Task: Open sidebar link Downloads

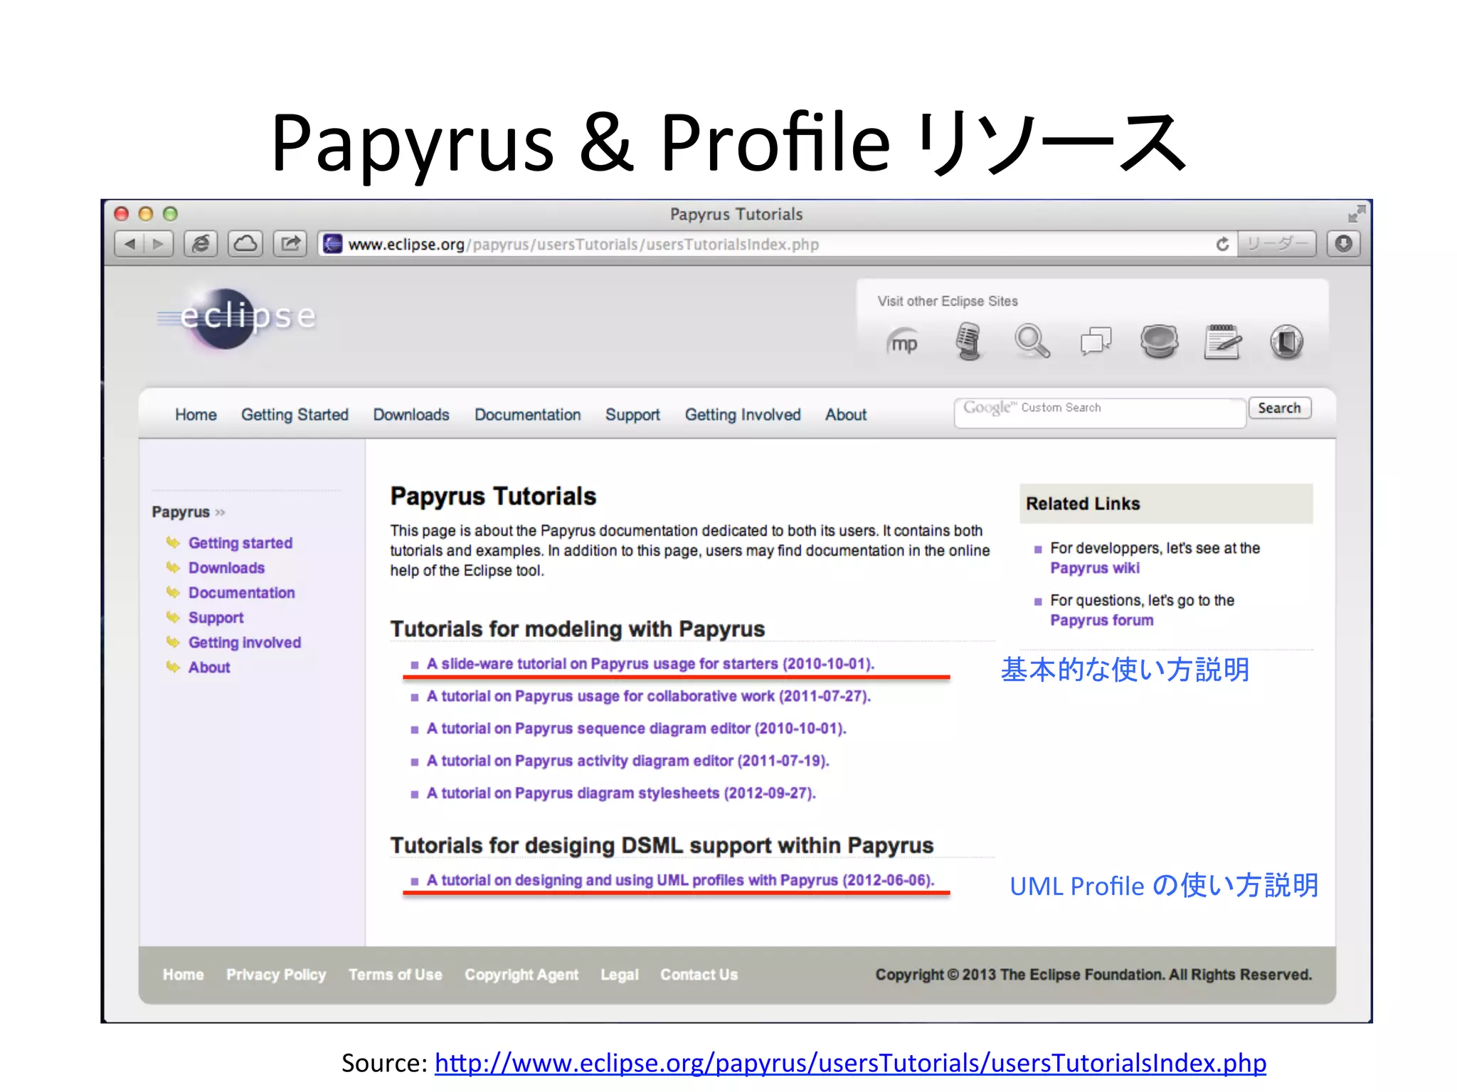Action: [226, 568]
